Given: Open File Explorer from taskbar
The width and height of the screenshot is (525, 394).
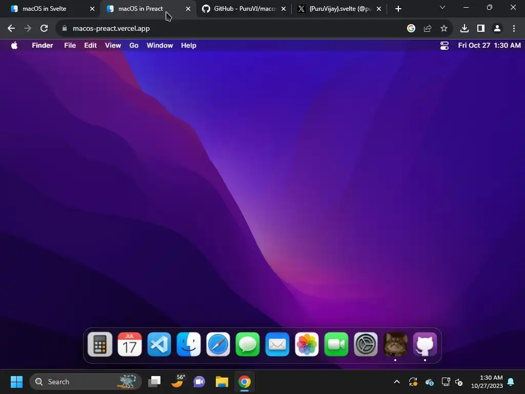Looking at the screenshot, I should (x=221, y=382).
